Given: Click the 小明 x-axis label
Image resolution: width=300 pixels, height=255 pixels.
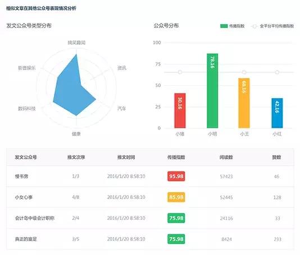Looking at the screenshot, I should click(x=212, y=134).
